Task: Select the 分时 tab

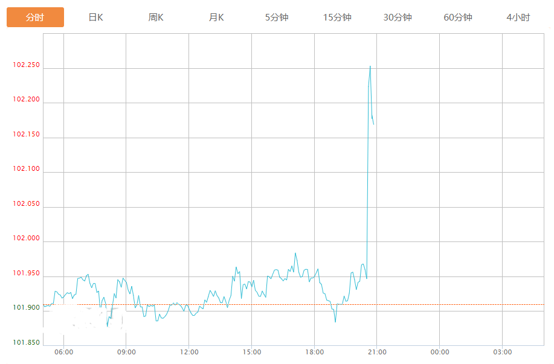Action: [x=35, y=18]
